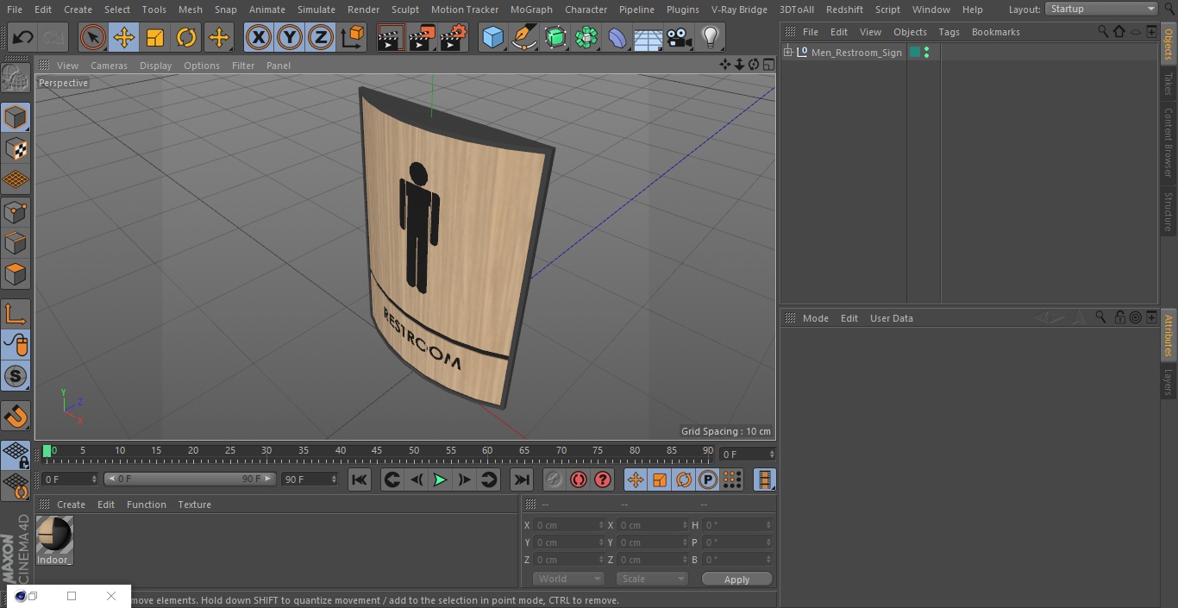Switch coordinate system icon
Image resolution: width=1178 pixels, height=608 pixels.
pyautogui.click(x=353, y=38)
